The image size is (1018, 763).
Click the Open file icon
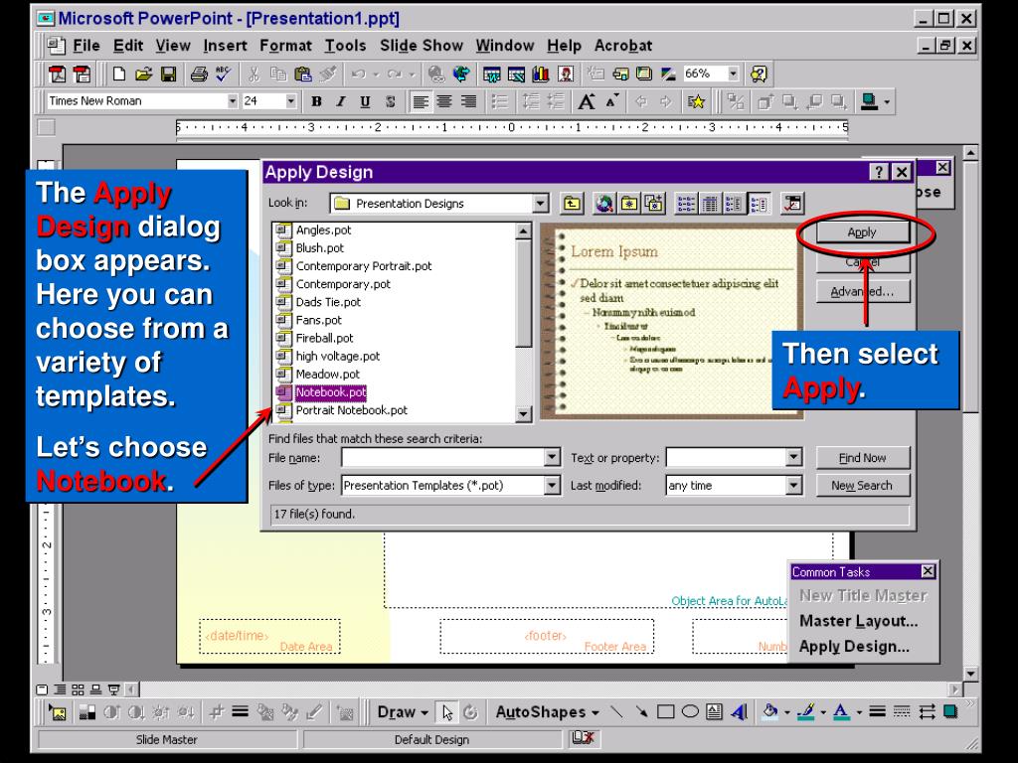click(x=143, y=74)
